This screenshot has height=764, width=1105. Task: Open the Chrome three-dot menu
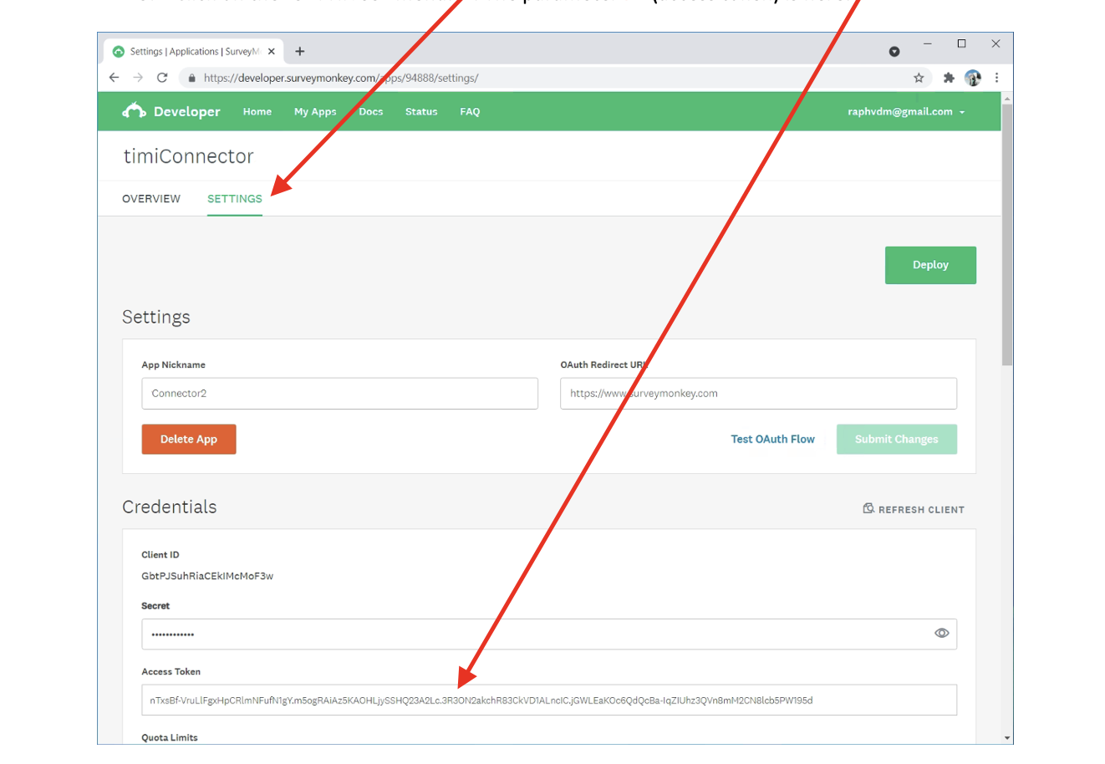pyautogui.click(x=996, y=78)
